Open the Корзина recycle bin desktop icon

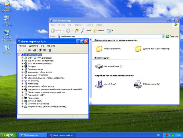click(7, 48)
